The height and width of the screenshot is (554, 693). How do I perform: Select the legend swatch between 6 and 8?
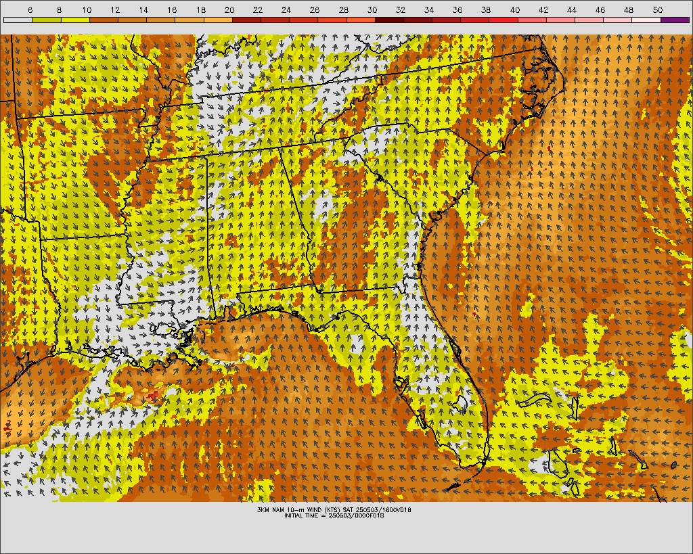47,20
